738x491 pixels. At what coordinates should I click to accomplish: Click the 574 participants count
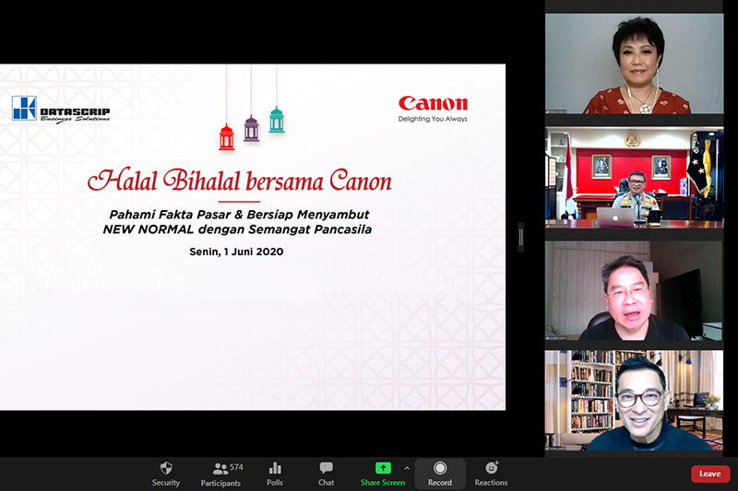pos(236,467)
